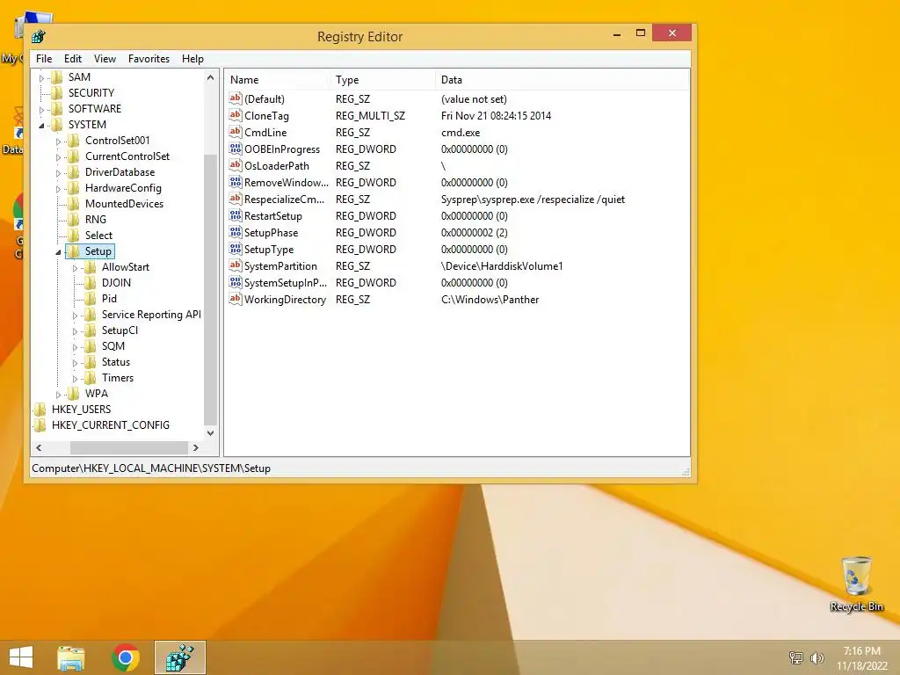The image size is (900, 675).
Task: Expand the WPA key
Action: 58,395
